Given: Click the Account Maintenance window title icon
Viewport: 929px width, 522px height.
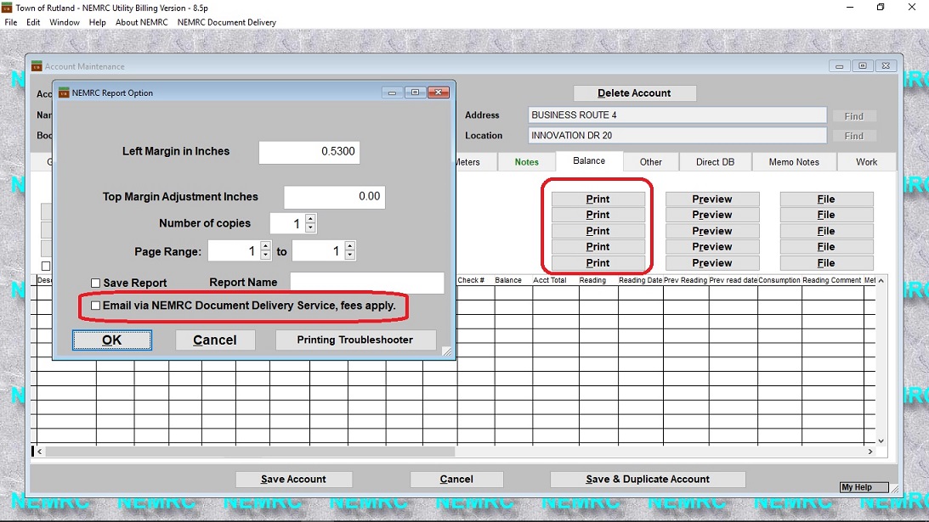Looking at the screenshot, I should (x=37, y=66).
